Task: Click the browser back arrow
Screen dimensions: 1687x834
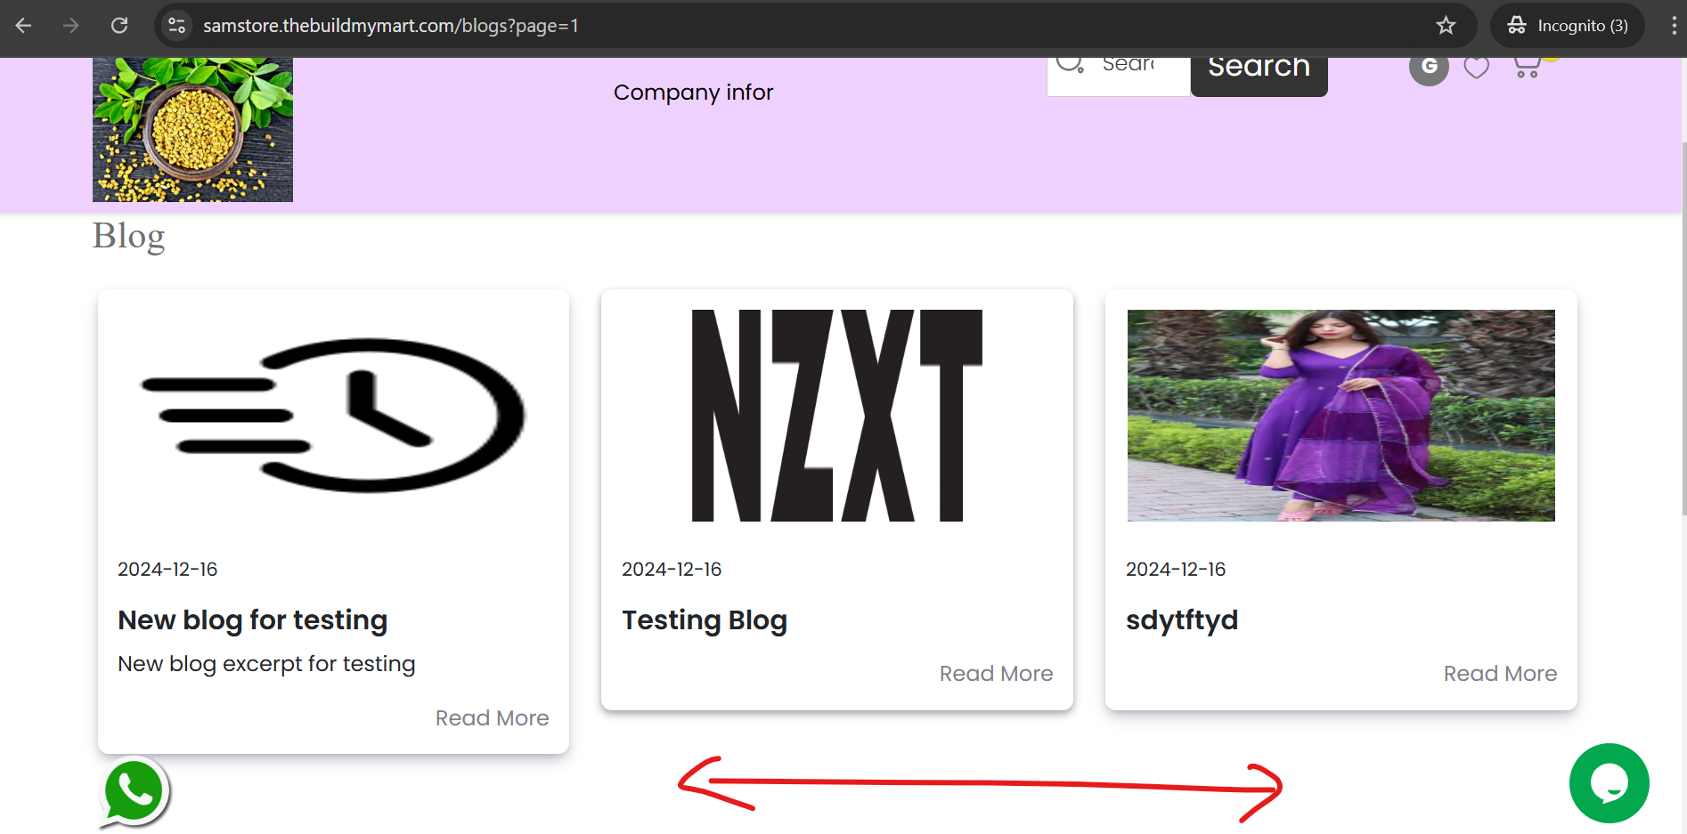Action: click(x=24, y=26)
